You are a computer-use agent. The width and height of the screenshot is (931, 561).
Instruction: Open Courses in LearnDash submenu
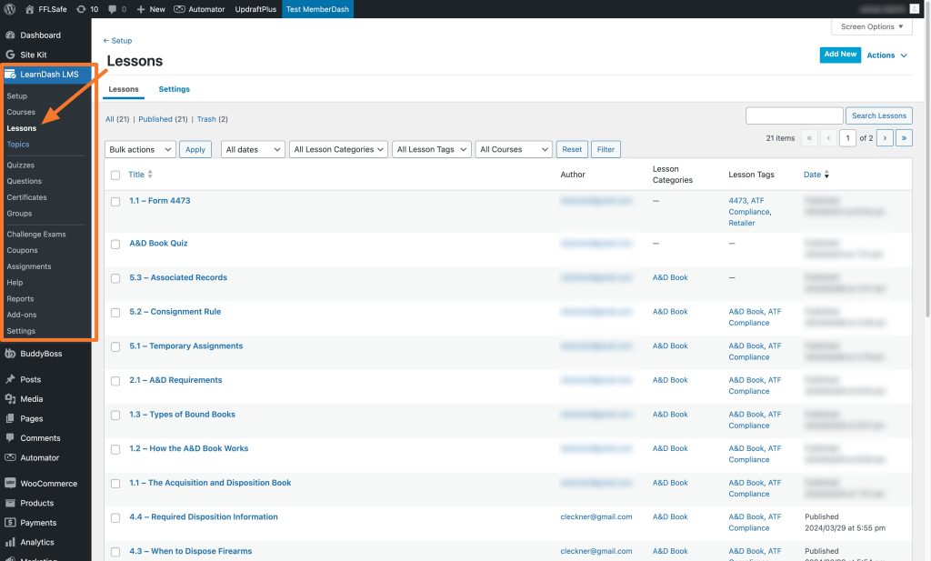click(x=21, y=112)
